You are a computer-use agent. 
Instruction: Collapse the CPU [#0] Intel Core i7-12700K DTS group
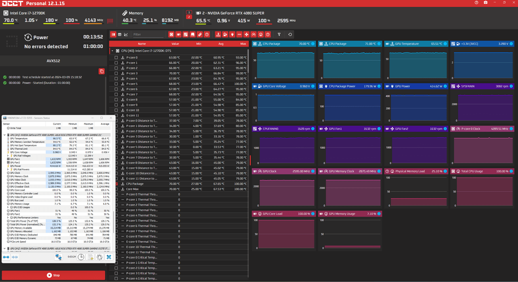[x=112, y=51]
